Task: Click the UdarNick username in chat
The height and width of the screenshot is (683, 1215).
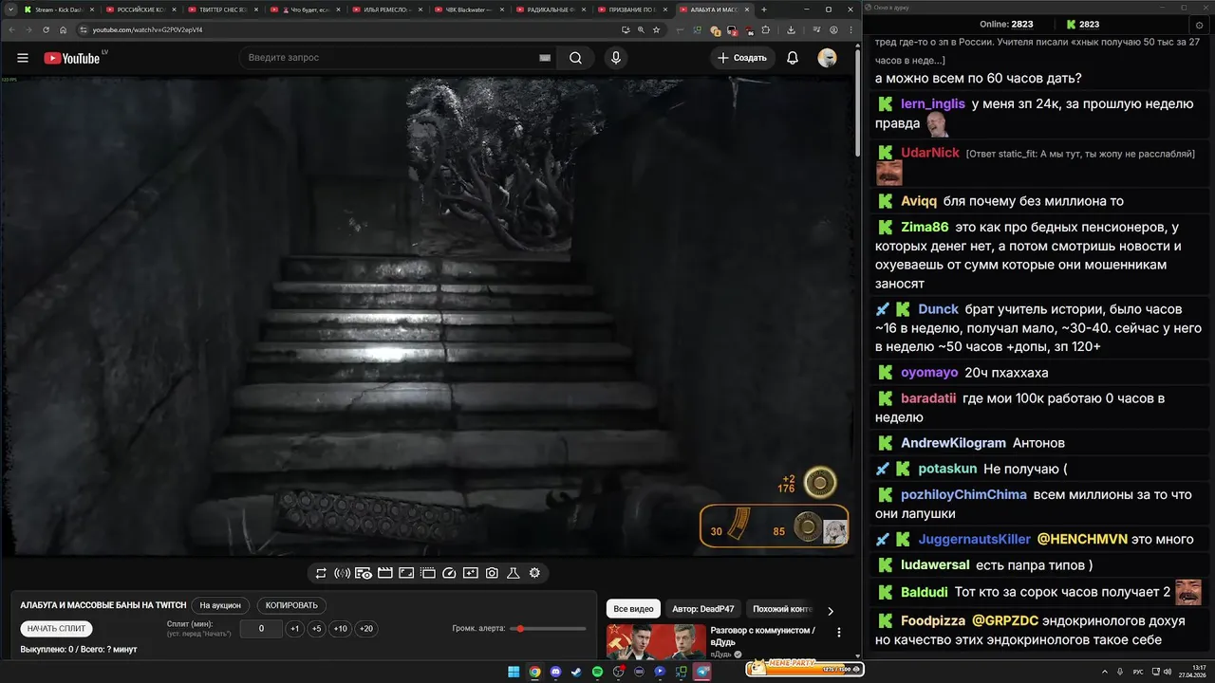Action: coord(930,153)
